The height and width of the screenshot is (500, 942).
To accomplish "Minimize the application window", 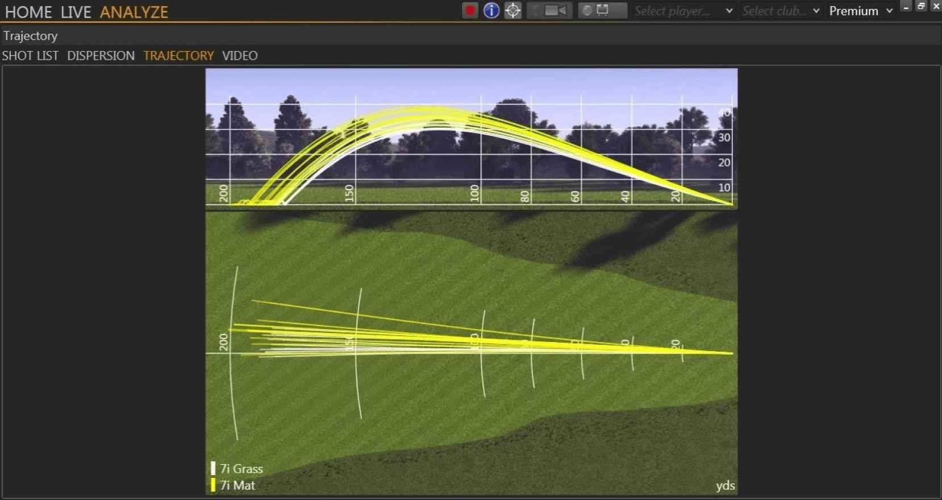I will 906,6.
